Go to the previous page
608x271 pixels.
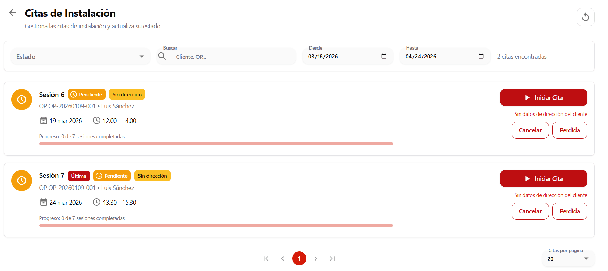282,258
